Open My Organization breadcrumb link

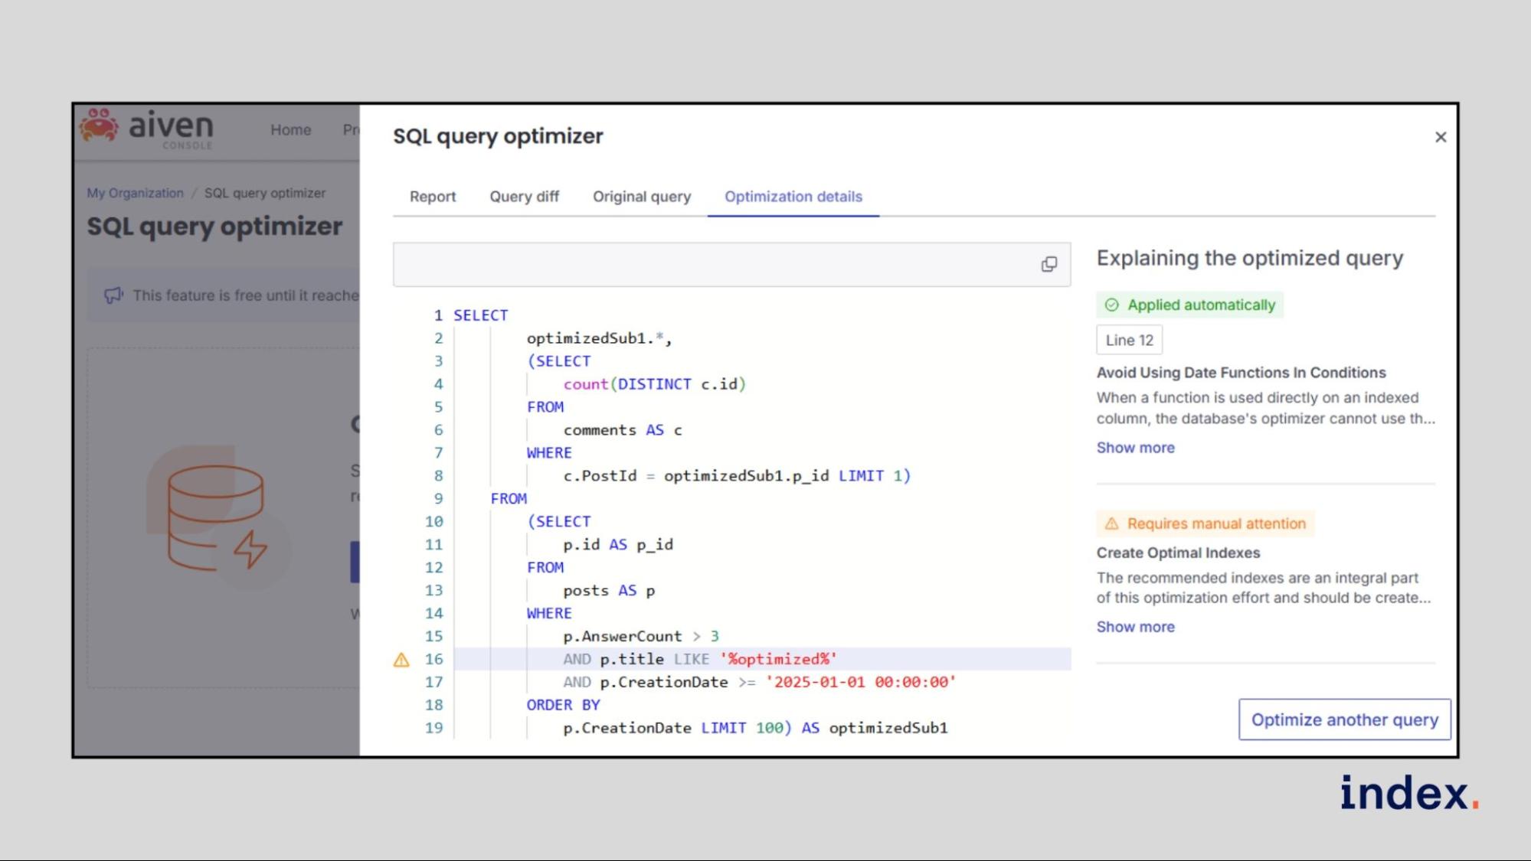click(135, 193)
